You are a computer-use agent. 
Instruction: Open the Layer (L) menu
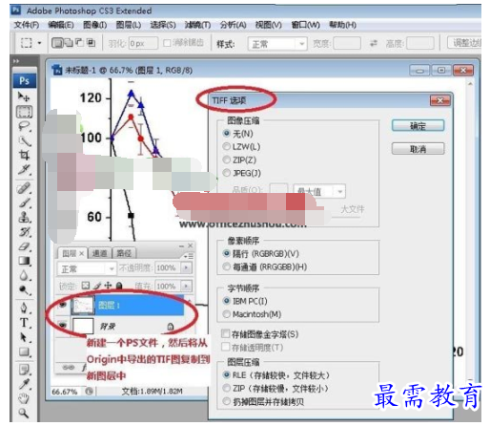129,25
